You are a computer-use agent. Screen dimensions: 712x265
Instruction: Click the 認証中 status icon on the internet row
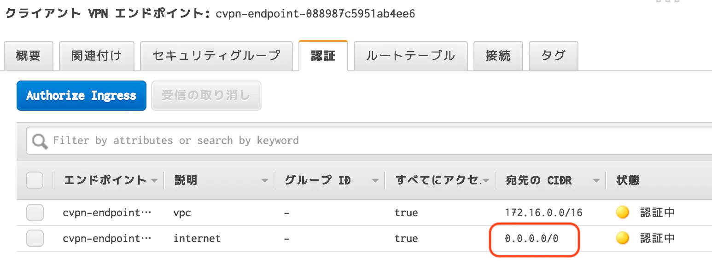tap(622, 238)
